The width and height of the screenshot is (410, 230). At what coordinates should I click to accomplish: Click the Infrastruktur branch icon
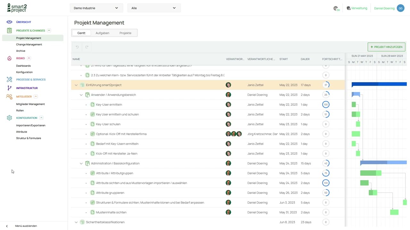(9, 88)
